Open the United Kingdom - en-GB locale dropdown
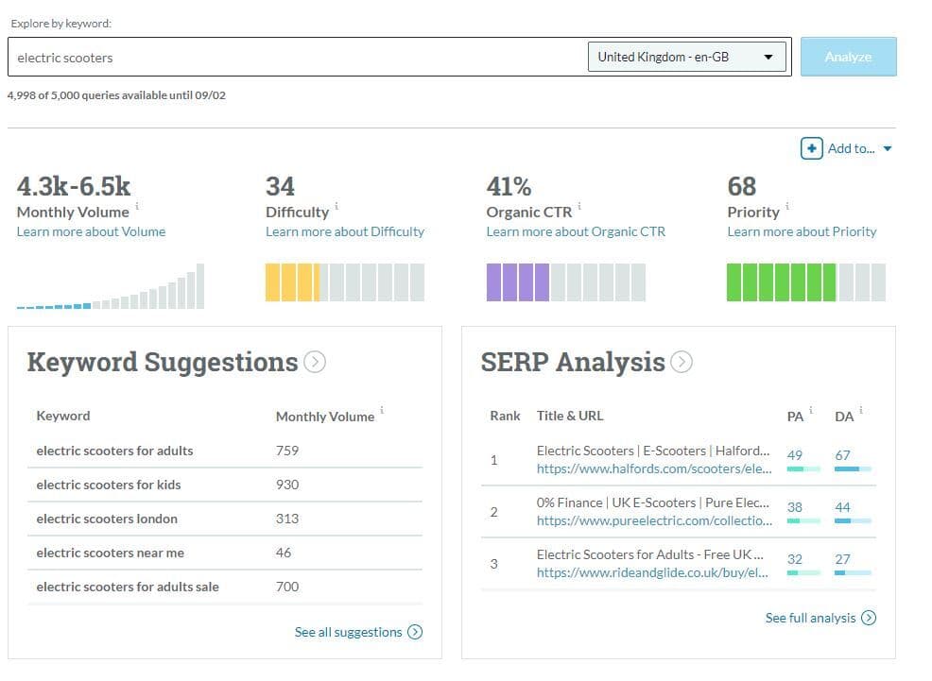 coord(686,57)
